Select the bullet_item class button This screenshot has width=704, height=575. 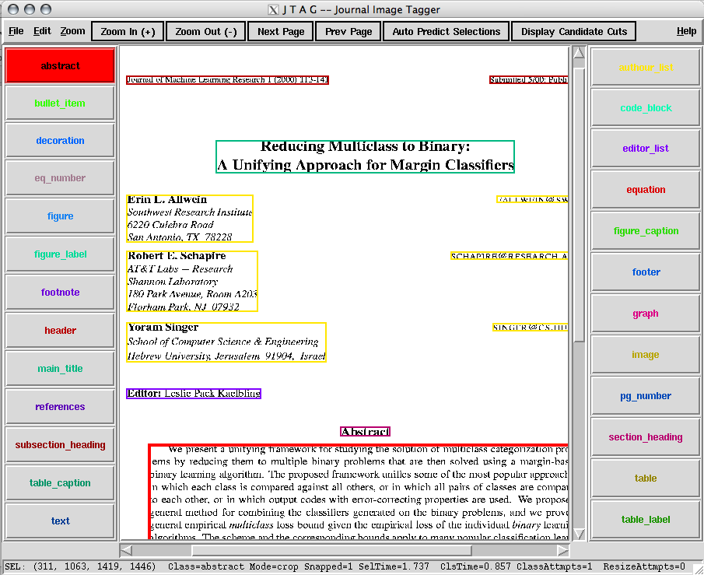tap(60, 103)
